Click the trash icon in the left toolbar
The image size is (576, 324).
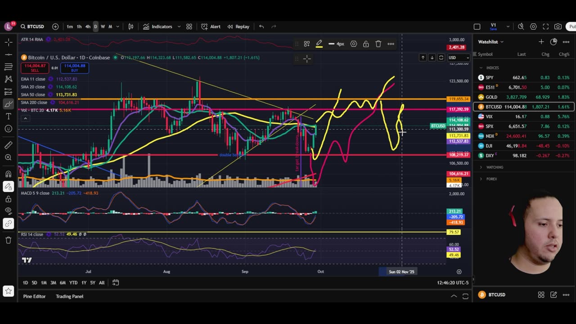[x=9, y=240]
